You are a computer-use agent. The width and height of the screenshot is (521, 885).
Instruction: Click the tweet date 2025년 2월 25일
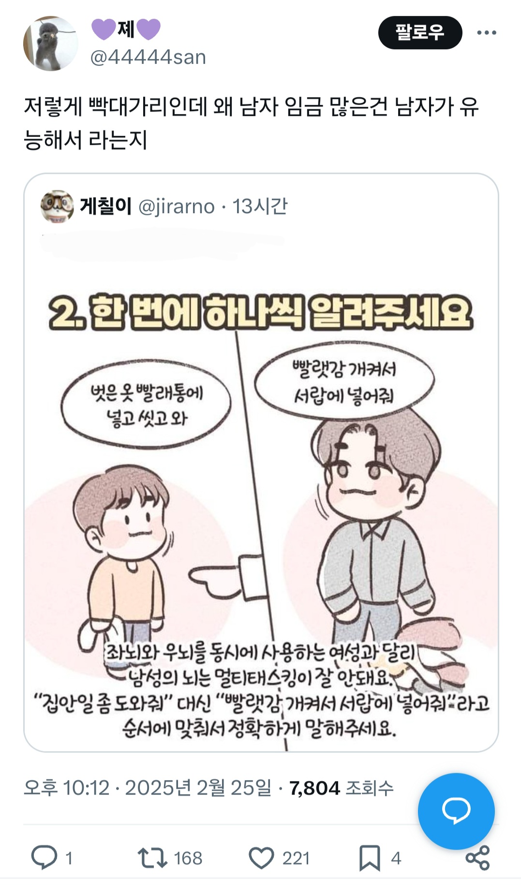198,788
